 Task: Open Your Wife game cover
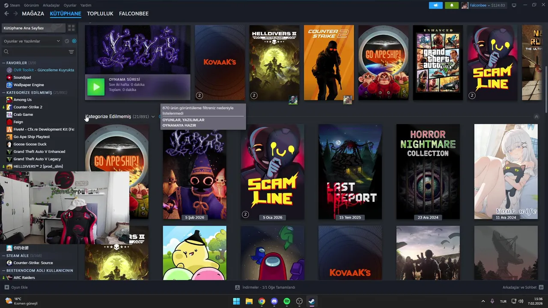click(506, 172)
